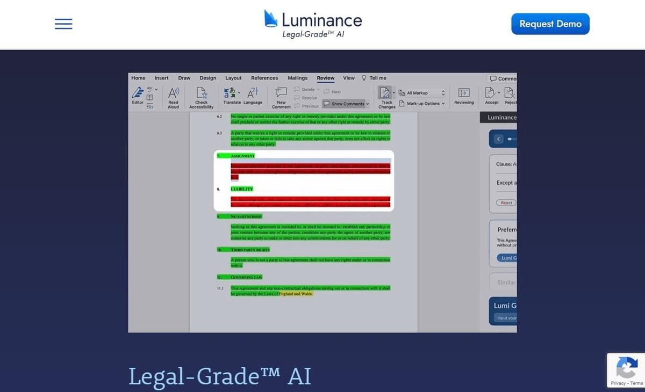Open the References ribbon tab

pos(264,78)
